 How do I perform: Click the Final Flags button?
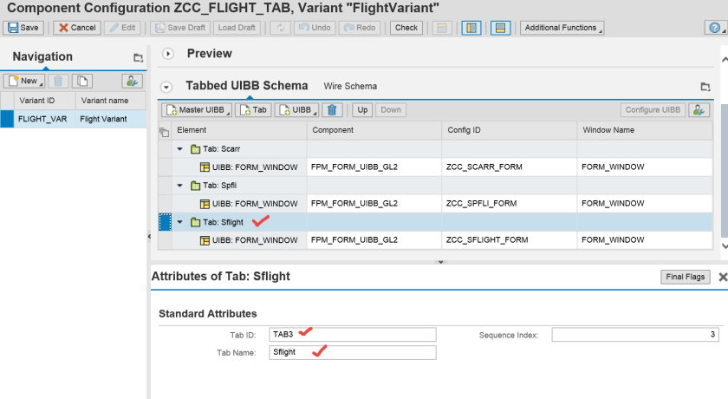coord(686,277)
